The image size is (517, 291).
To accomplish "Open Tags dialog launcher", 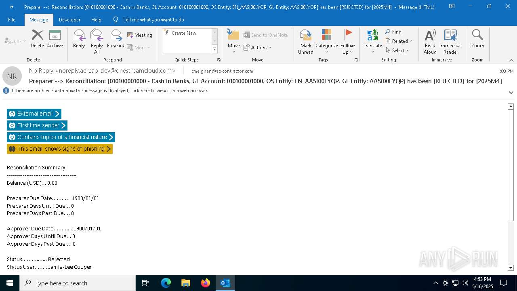I will pos(356,60).
